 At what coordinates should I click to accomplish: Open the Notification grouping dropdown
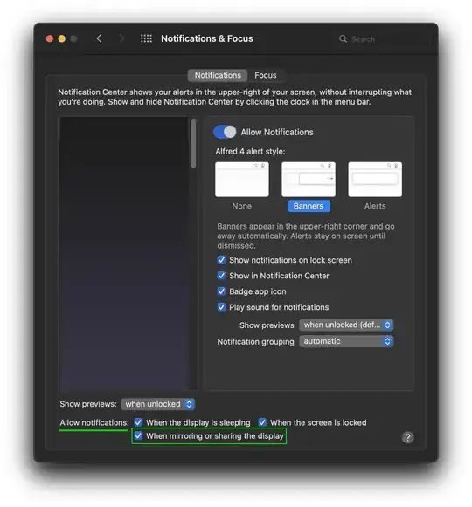346,341
